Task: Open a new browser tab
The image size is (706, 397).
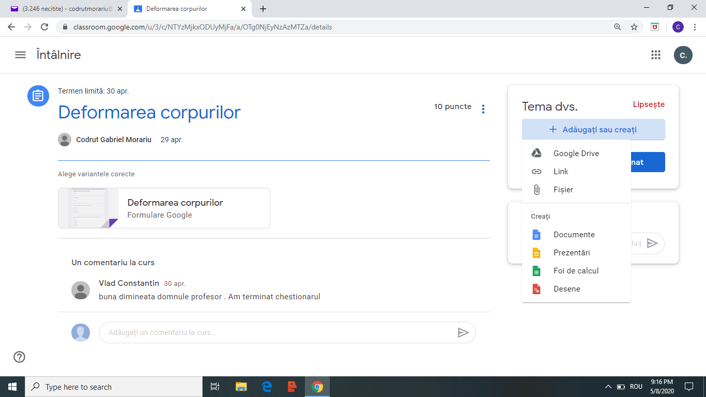Action: [263, 9]
